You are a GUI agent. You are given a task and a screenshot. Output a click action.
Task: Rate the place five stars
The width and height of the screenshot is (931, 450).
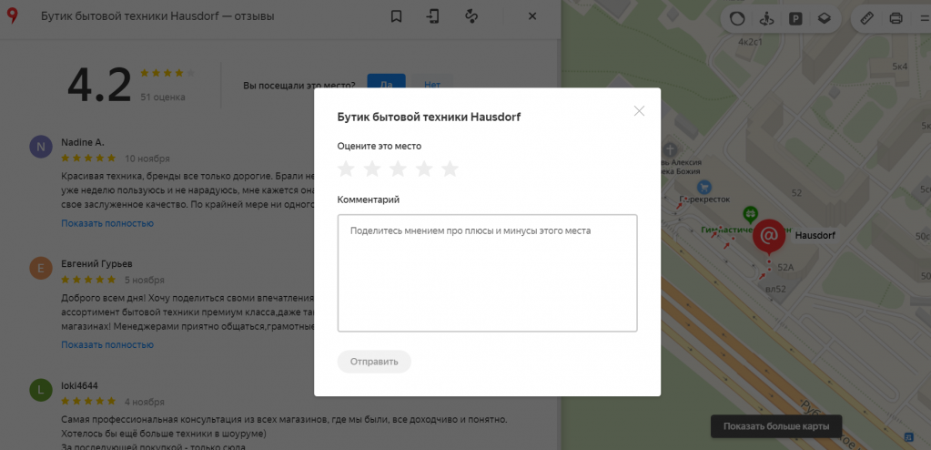(450, 169)
